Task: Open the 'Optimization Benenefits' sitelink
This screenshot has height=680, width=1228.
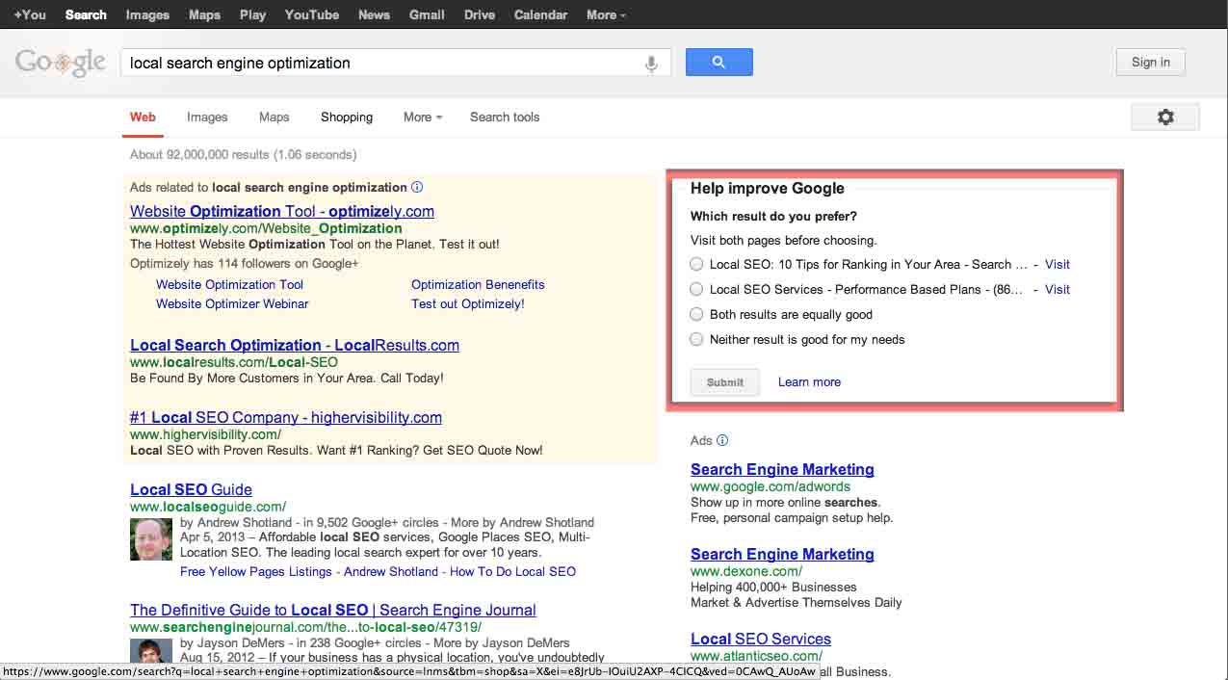Action: coord(478,284)
